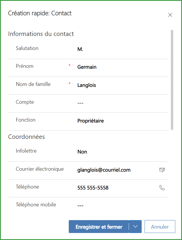Click the empty Téléphone mobile field
The width and height of the screenshot is (182, 240).
(117, 206)
